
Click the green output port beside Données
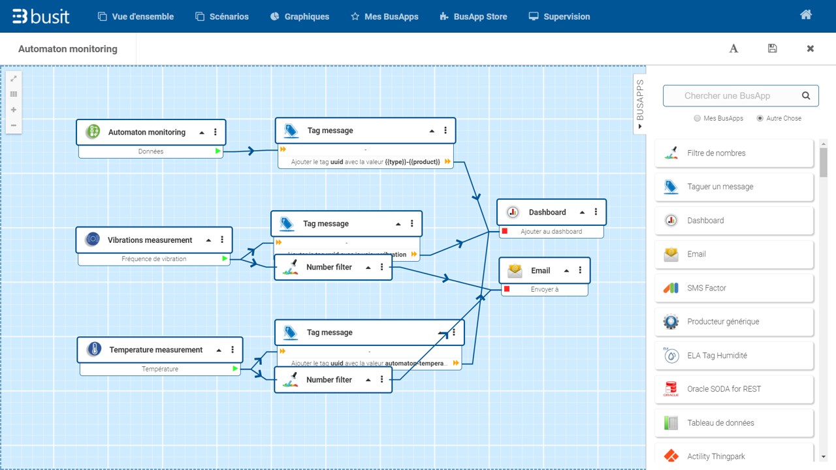coord(218,151)
